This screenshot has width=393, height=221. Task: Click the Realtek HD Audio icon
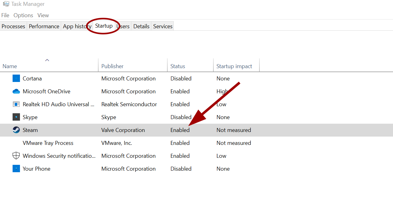[x=16, y=104]
